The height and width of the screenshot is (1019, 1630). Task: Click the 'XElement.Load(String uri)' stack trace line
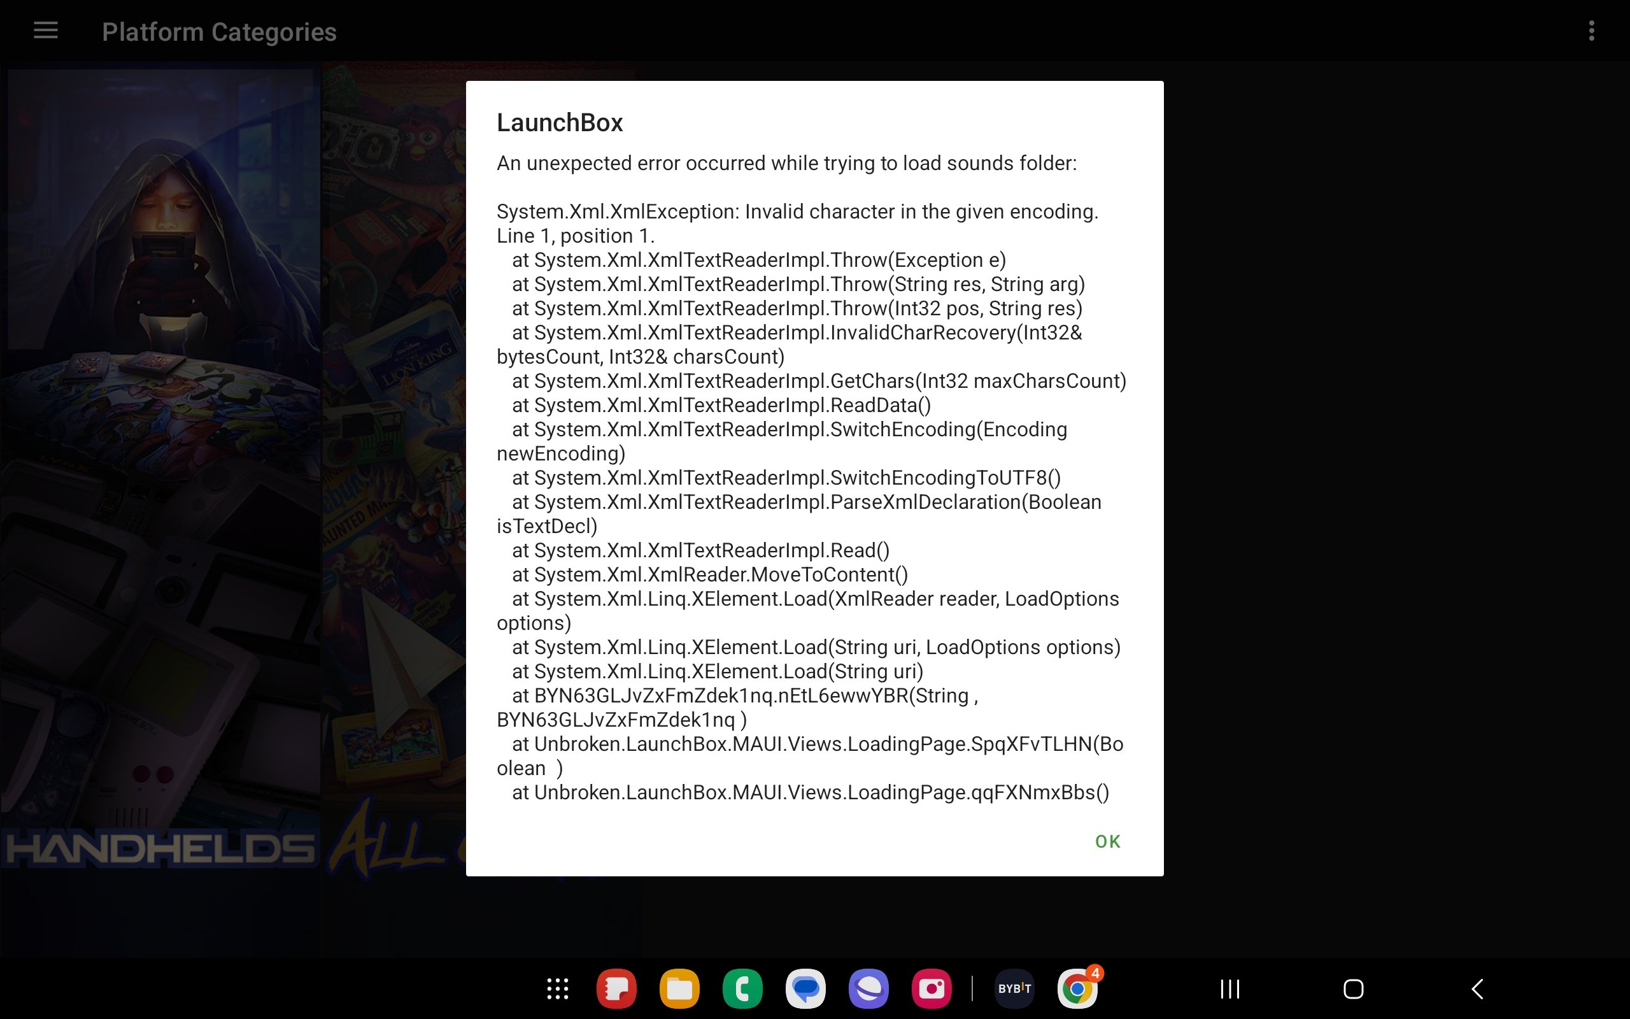(718, 671)
